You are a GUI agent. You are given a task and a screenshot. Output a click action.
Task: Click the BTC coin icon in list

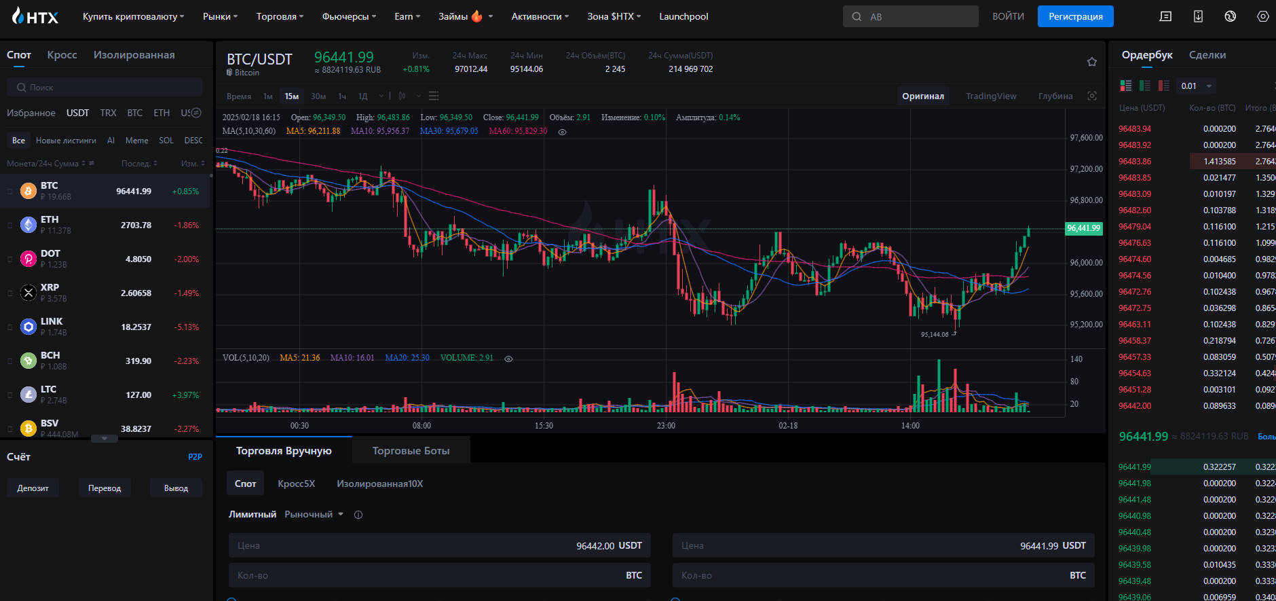point(29,191)
